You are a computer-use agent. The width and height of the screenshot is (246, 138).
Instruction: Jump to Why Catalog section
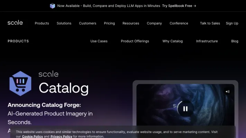point(173,41)
